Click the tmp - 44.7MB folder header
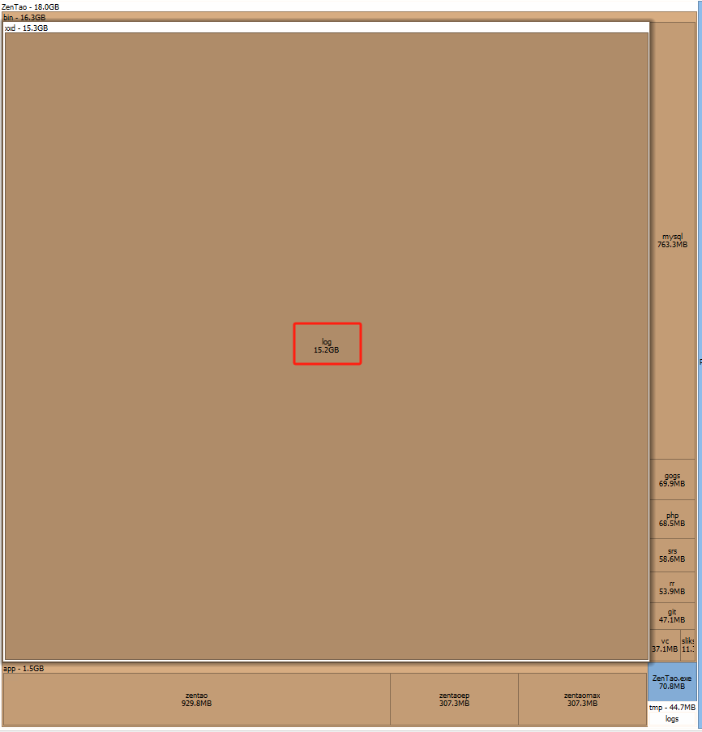This screenshot has height=732, width=702. click(x=672, y=707)
